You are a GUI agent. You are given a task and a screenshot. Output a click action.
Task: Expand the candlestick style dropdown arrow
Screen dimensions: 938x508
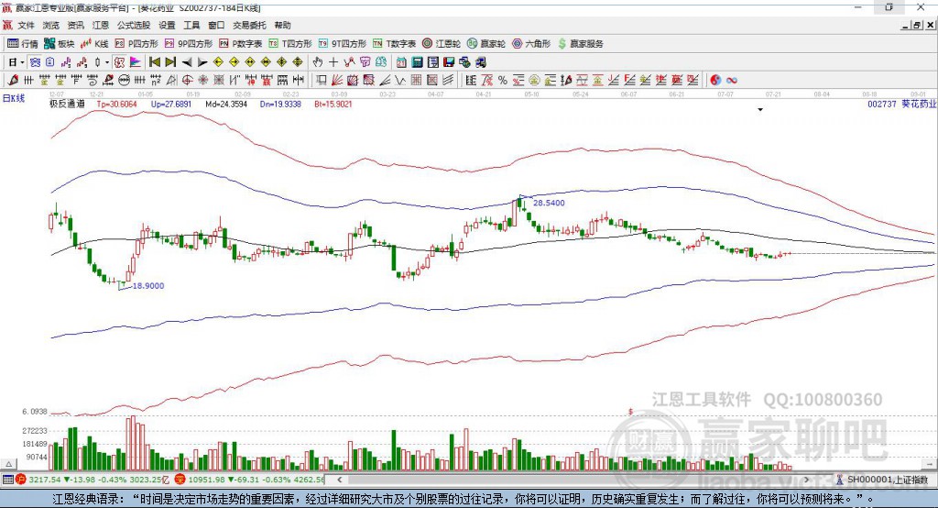[107, 62]
